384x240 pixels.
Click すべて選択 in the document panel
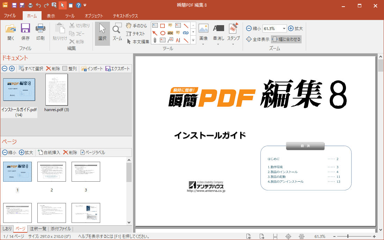(31, 68)
